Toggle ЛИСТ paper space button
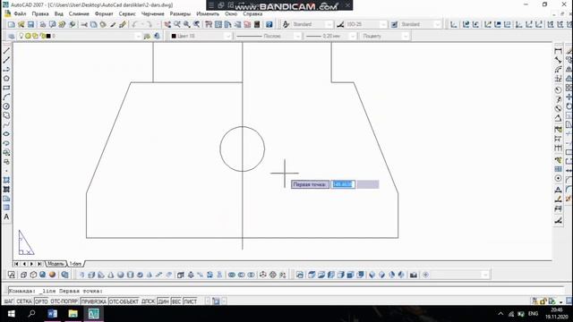The width and height of the screenshot is (573, 322). [190, 301]
